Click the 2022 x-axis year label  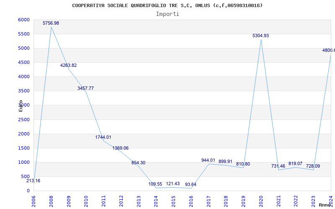click(x=296, y=201)
